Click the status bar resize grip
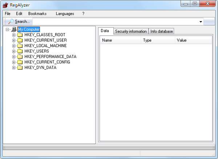This screenshot has height=159, width=218. coord(213,154)
